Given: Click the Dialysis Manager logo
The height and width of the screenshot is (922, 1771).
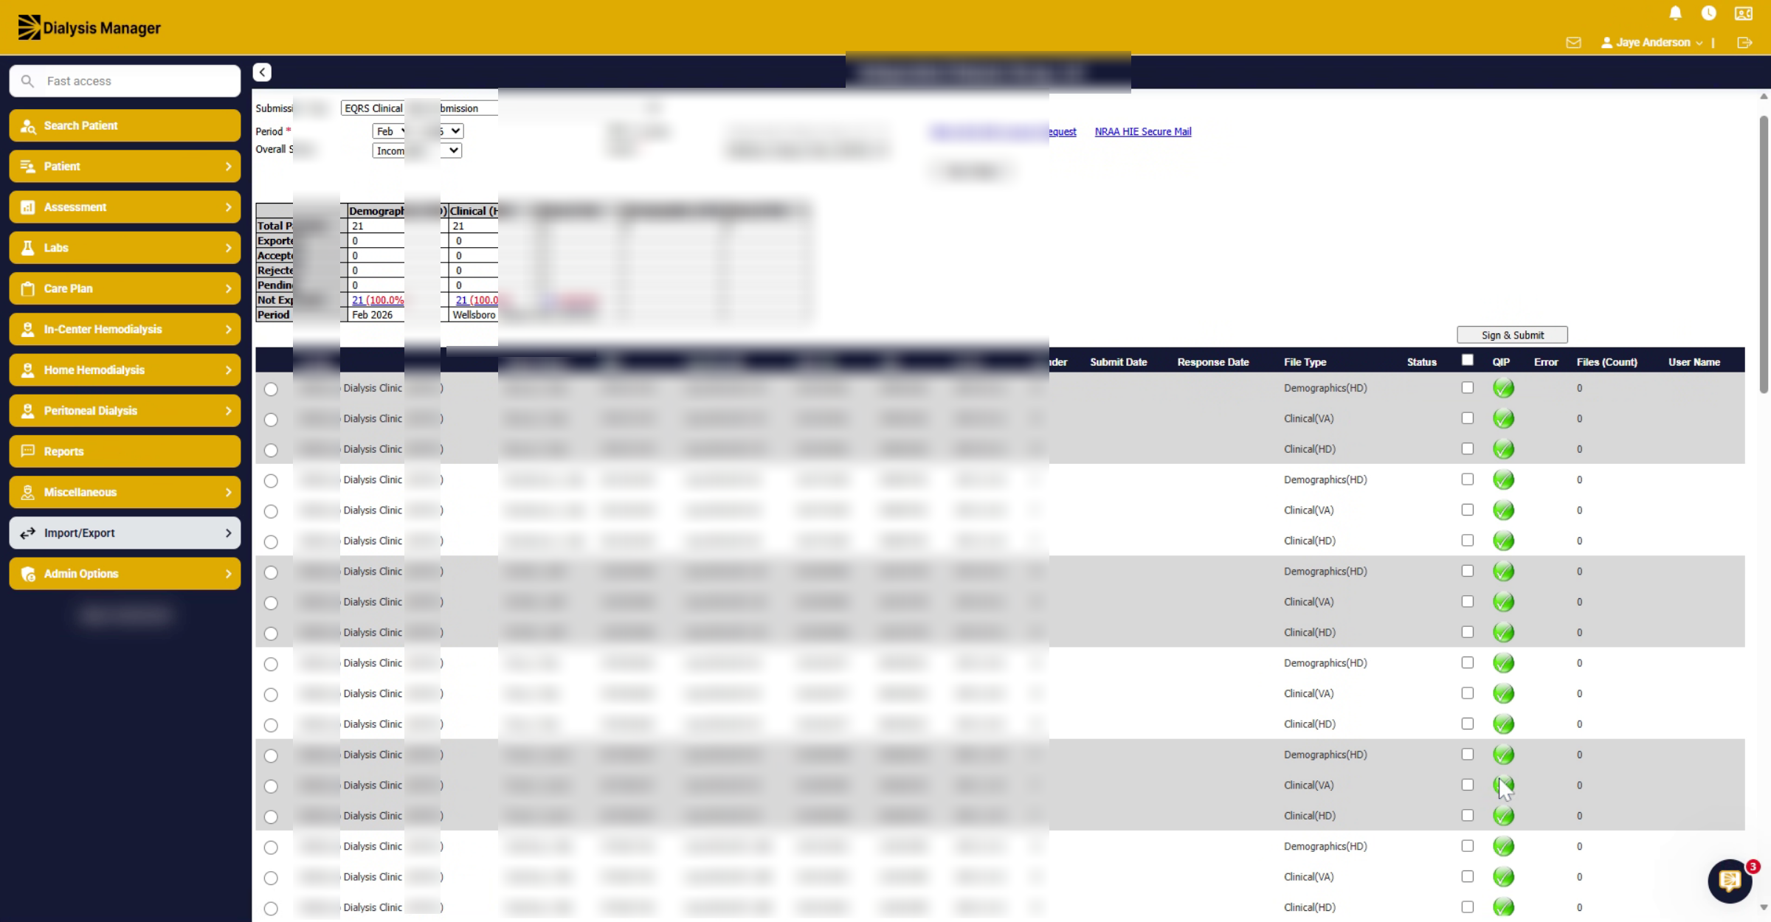Looking at the screenshot, I should pos(89,28).
